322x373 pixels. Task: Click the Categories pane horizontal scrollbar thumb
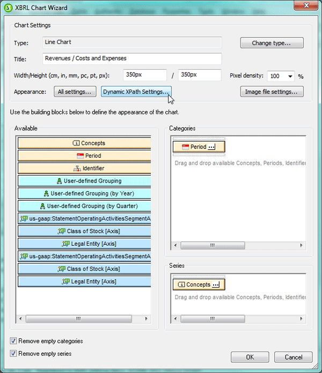click(213, 245)
